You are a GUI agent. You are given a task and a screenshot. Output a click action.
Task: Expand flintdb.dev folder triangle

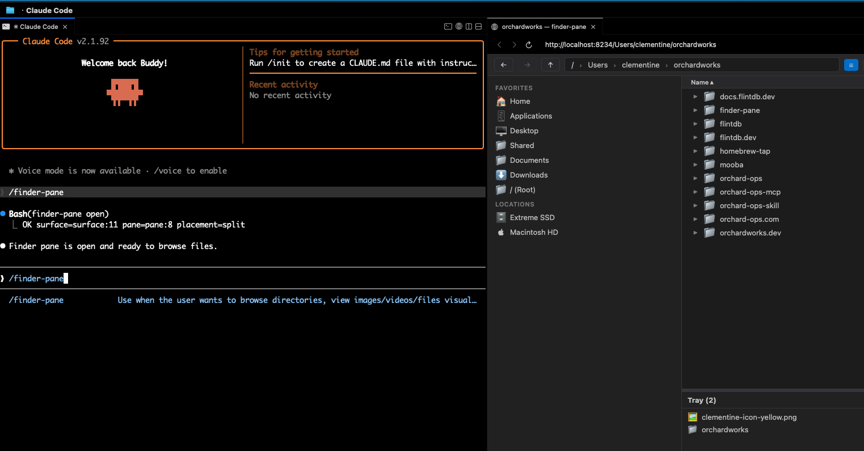tap(696, 137)
